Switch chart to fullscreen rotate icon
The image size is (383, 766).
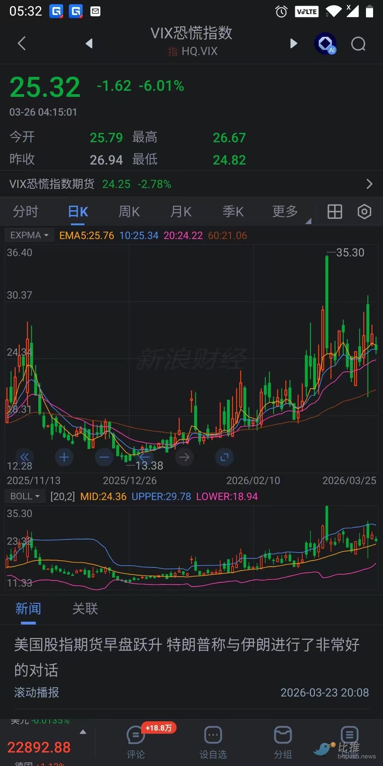click(224, 457)
